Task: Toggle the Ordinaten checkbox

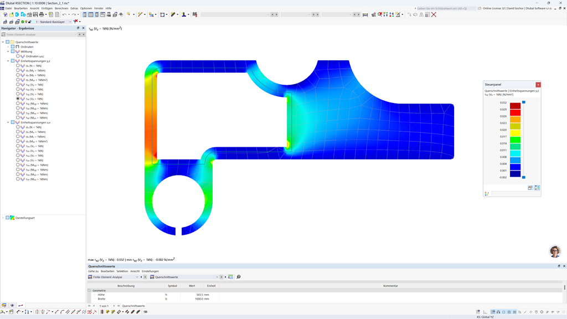Action: point(13,47)
